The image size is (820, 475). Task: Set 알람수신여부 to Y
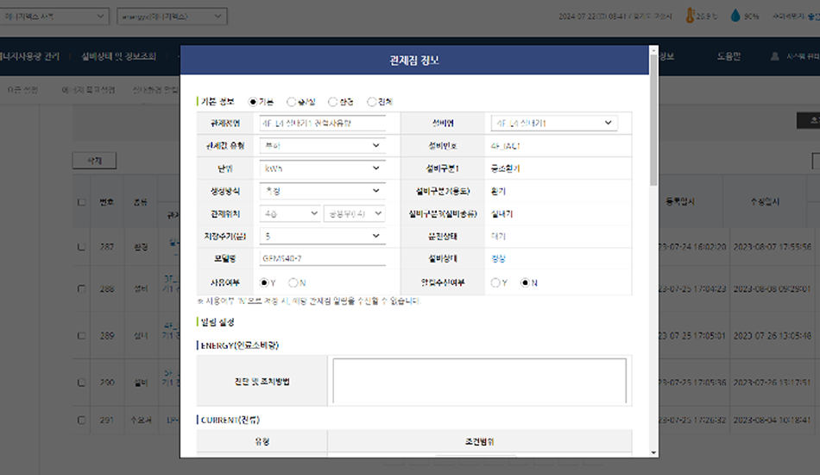[x=495, y=282]
